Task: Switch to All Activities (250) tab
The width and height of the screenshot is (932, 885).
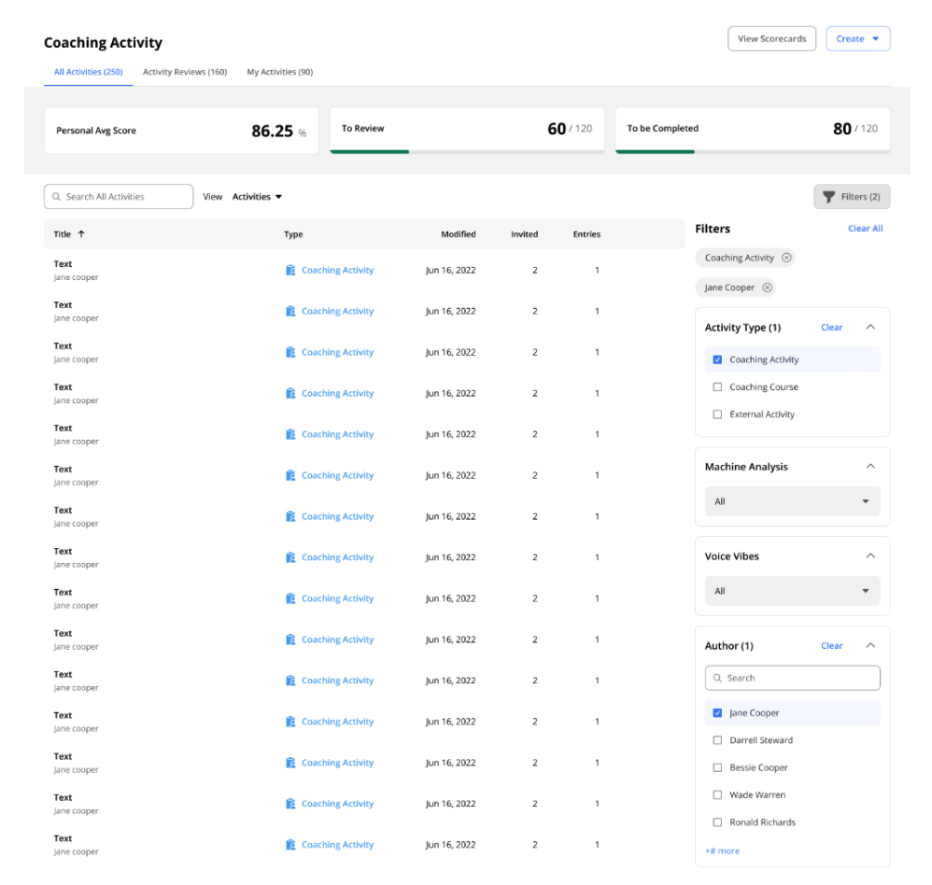Action: [x=88, y=72]
